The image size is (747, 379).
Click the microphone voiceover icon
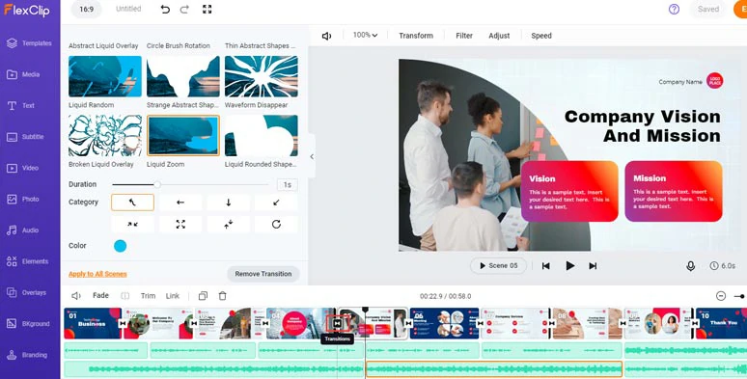point(690,266)
